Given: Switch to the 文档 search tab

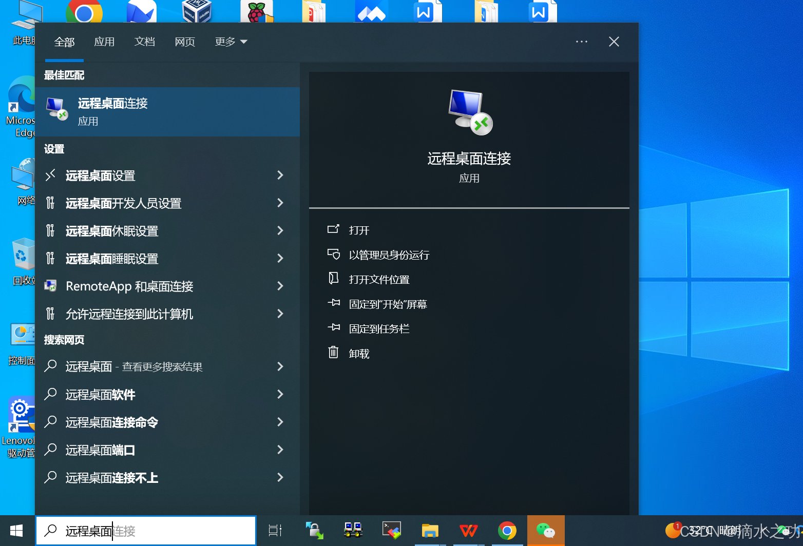Looking at the screenshot, I should pyautogui.click(x=144, y=42).
